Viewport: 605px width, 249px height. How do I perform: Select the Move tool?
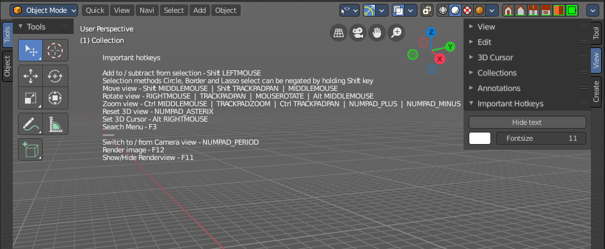[31, 76]
